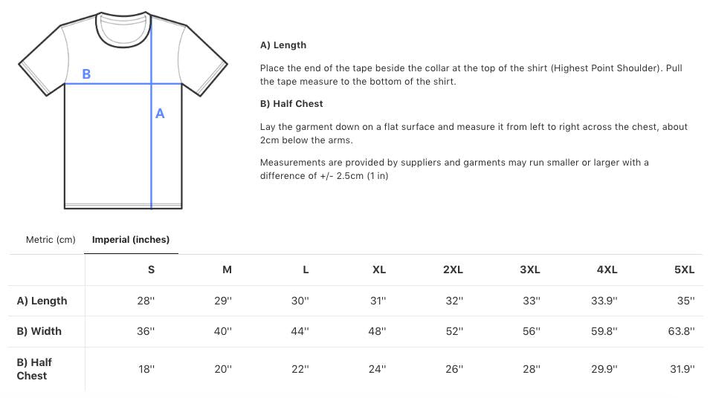Click the blue letter B on shirt

tap(86, 74)
